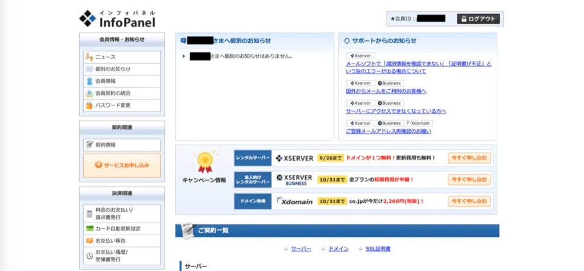Jump to the SSL証明書 section
584x271 pixels.
click(x=378, y=249)
